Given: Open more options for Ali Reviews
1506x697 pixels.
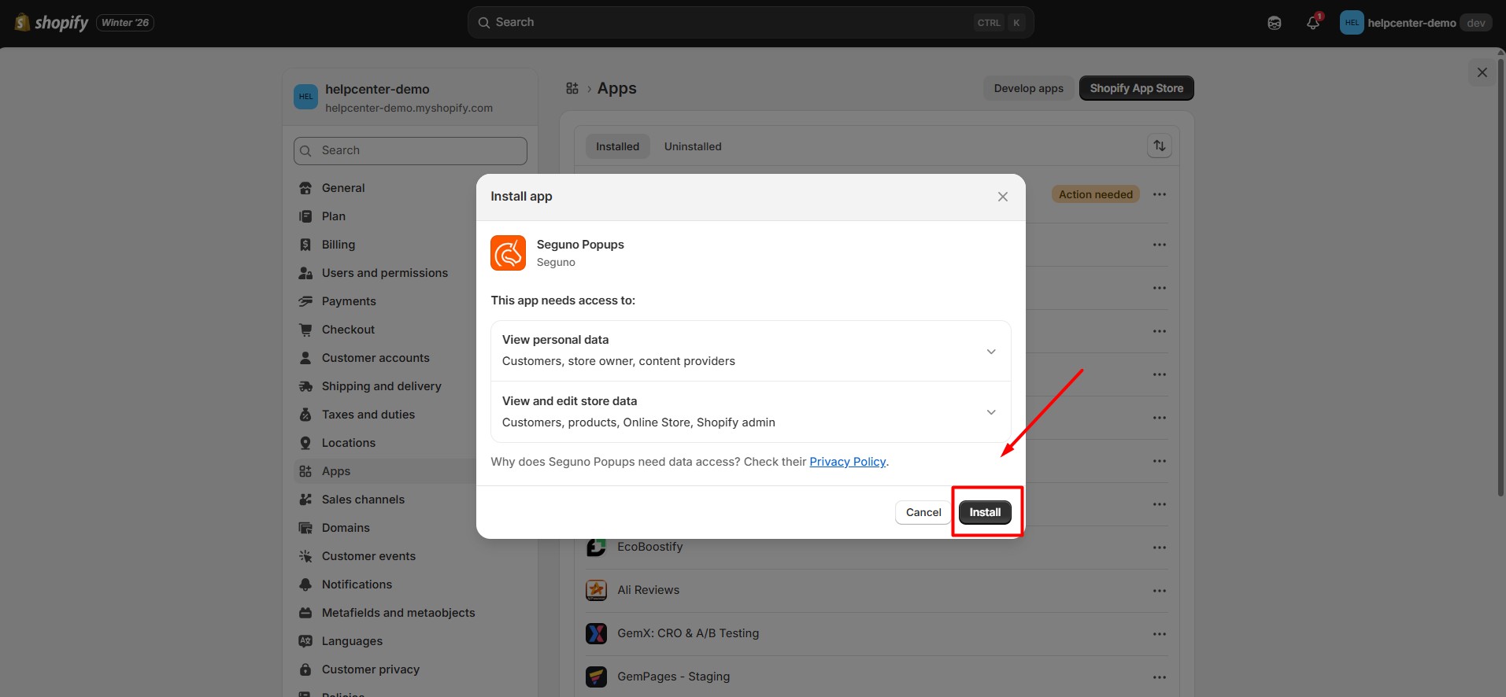Looking at the screenshot, I should pyautogui.click(x=1160, y=591).
